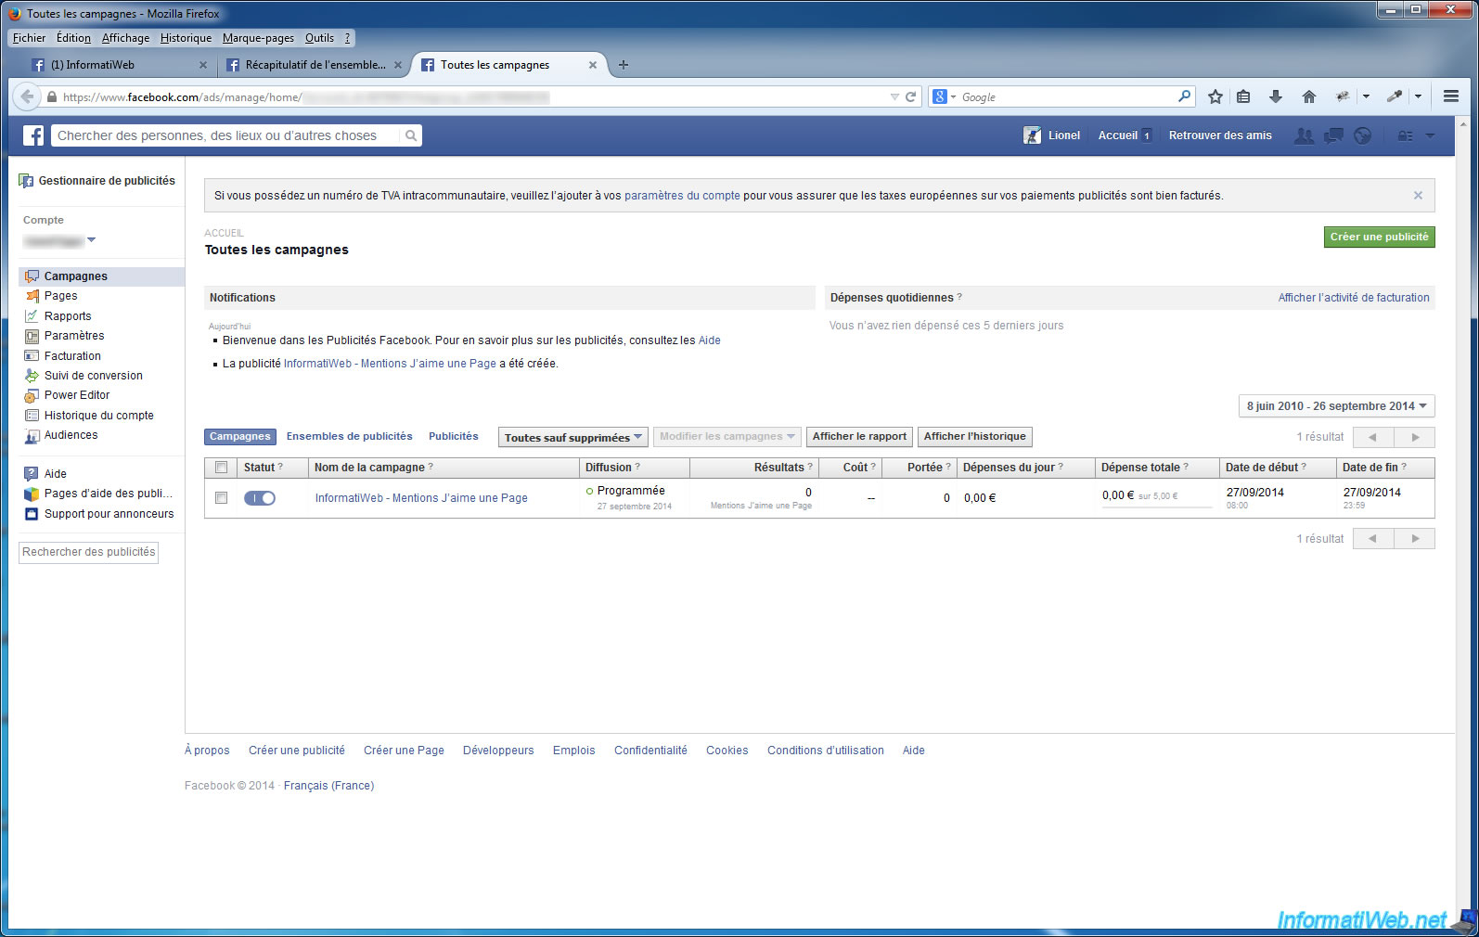Switch to (1) InformatiWeb browser tab
Screen dimensions: 1479x937
119,65
